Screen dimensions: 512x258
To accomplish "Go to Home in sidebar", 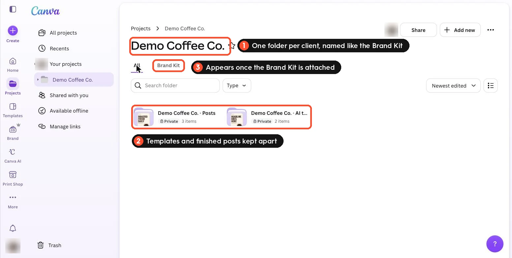I will coord(13,64).
